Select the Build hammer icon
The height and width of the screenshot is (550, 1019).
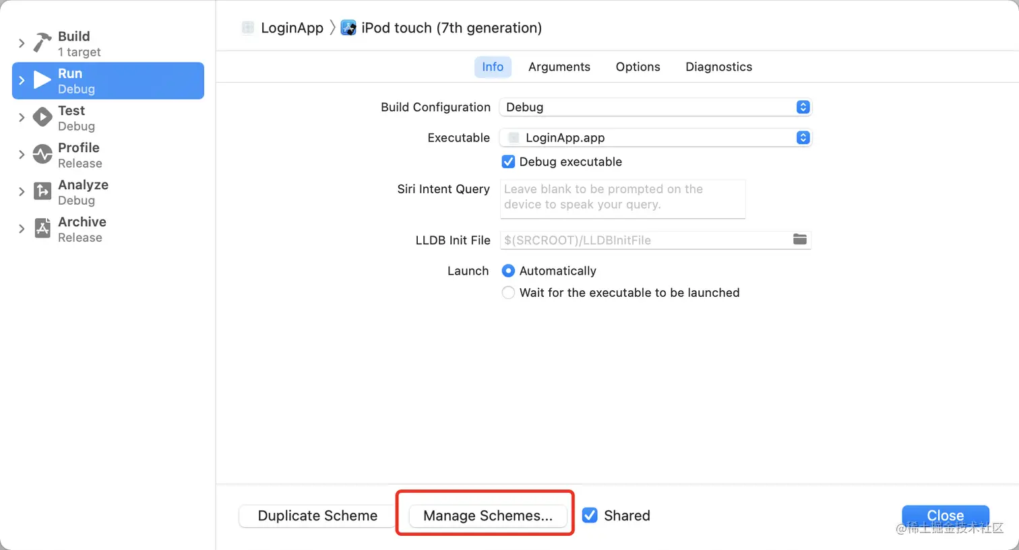[x=42, y=43]
